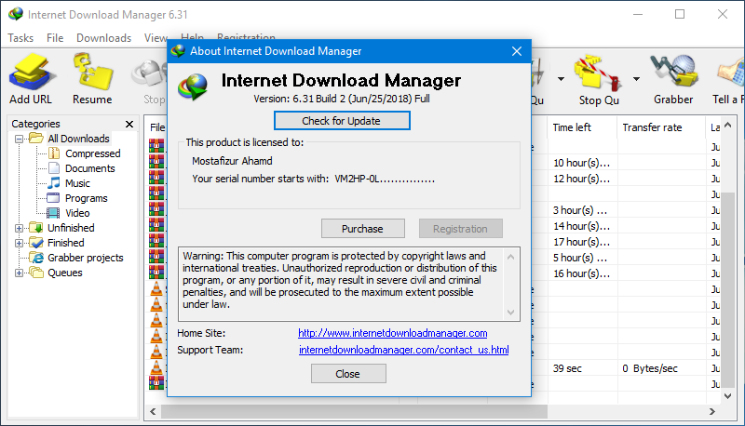The height and width of the screenshot is (426, 745).
Task: Close the Categories panel
Action: pos(129,125)
